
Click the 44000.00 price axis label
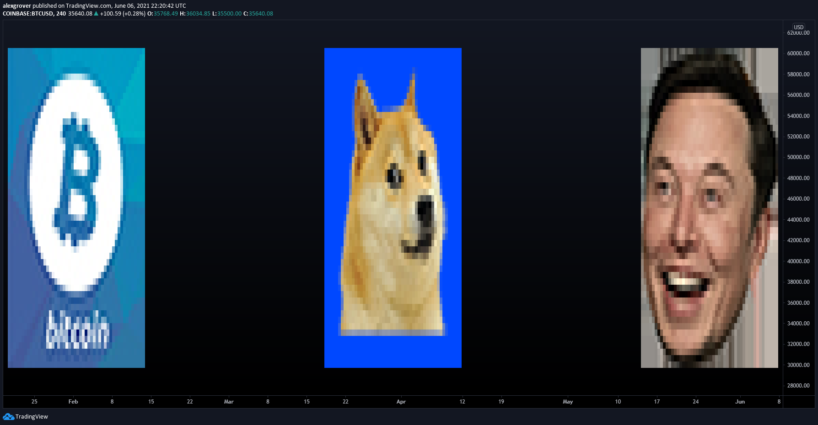point(798,220)
